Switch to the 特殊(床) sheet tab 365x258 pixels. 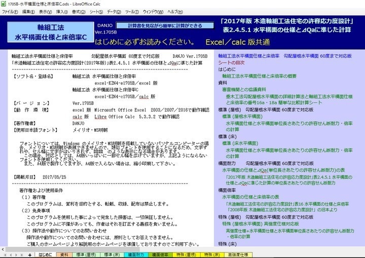click(x=212, y=255)
